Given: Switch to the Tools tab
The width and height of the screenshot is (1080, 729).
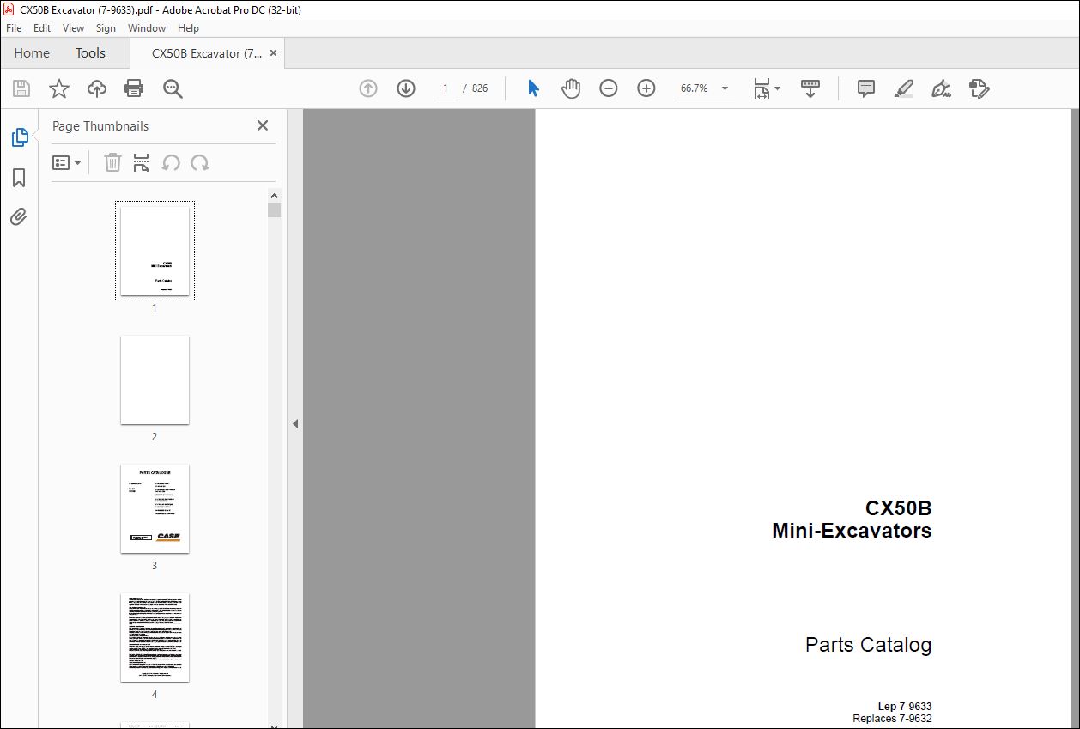Looking at the screenshot, I should (x=90, y=52).
